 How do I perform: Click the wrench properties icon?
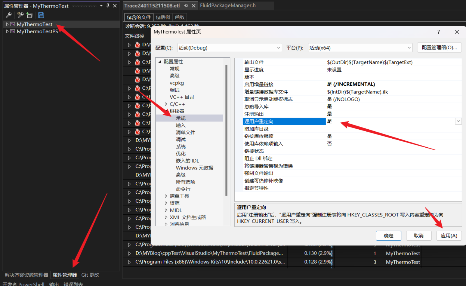click(9, 15)
